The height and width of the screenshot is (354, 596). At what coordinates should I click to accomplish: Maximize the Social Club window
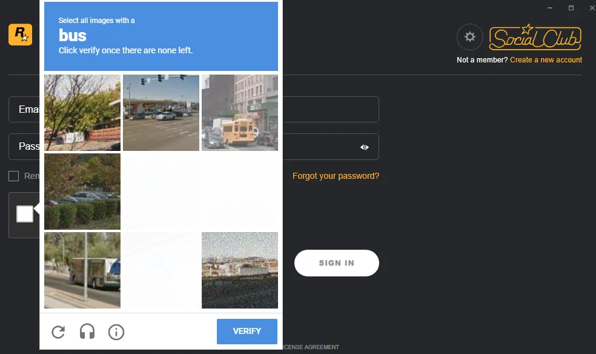tap(571, 8)
